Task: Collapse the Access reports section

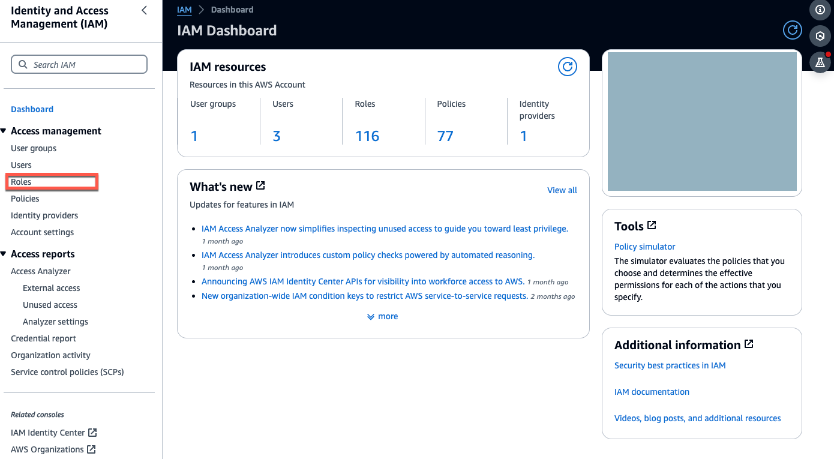Action: click(5, 254)
